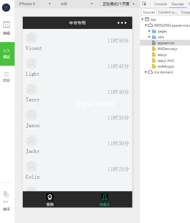Select the Debug (调试) sidebar icon
This screenshot has width=190, height=223.
pyautogui.click(x=6, y=51)
